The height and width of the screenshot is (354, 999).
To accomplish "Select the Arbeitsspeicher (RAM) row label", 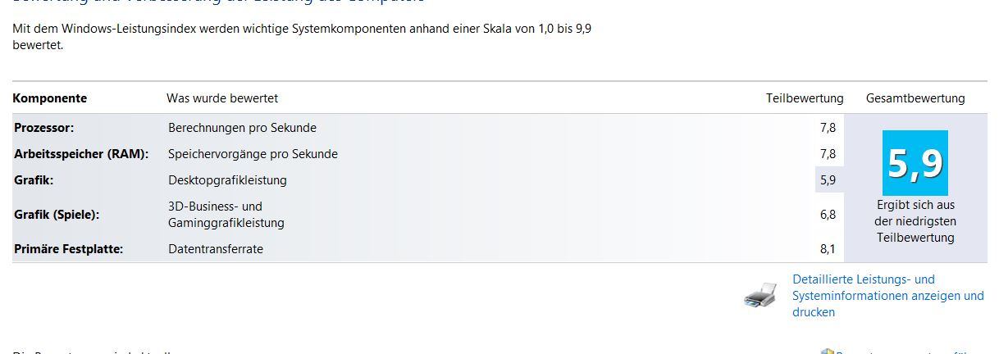I will [x=81, y=154].
